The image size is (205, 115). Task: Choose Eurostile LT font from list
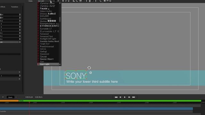pos(46,29)
